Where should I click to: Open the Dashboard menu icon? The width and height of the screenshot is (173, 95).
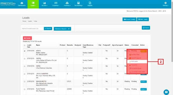pos(22,3)
